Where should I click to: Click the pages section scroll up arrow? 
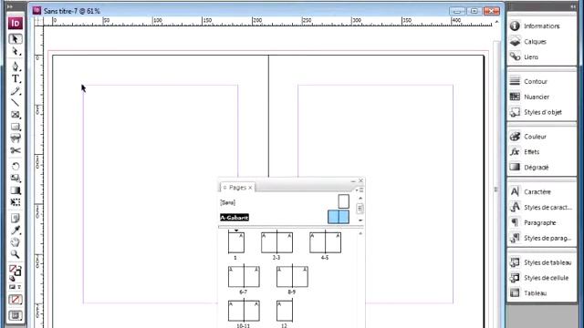click(x=360, y=233)
